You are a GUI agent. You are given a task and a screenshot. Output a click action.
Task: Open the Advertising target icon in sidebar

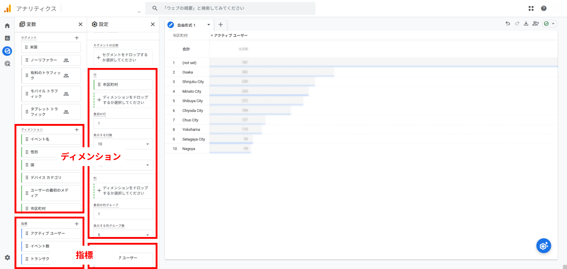point(7,64)
